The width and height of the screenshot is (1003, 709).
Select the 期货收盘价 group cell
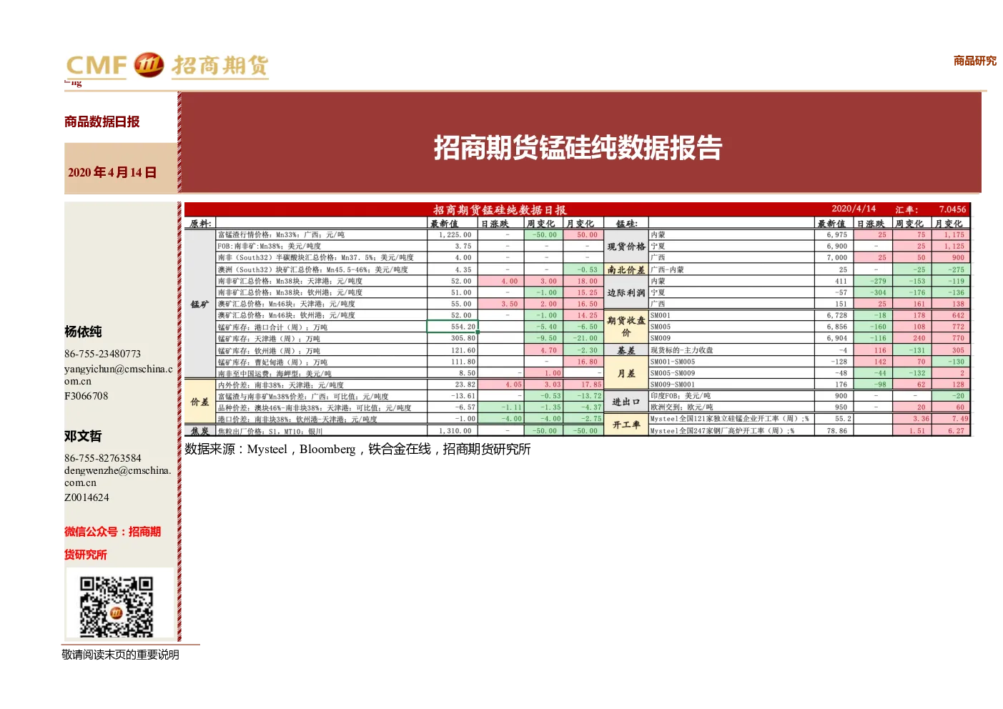coord(626,327)
